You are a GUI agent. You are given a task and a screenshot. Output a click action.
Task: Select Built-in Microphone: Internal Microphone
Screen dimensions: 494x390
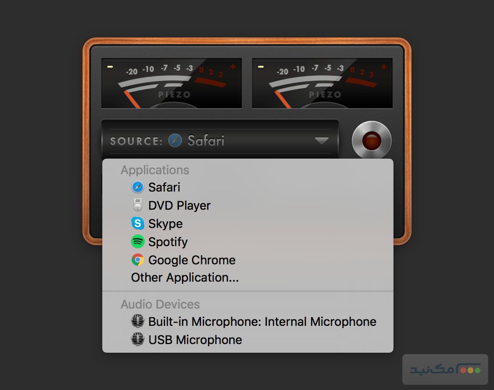point(262,322)
